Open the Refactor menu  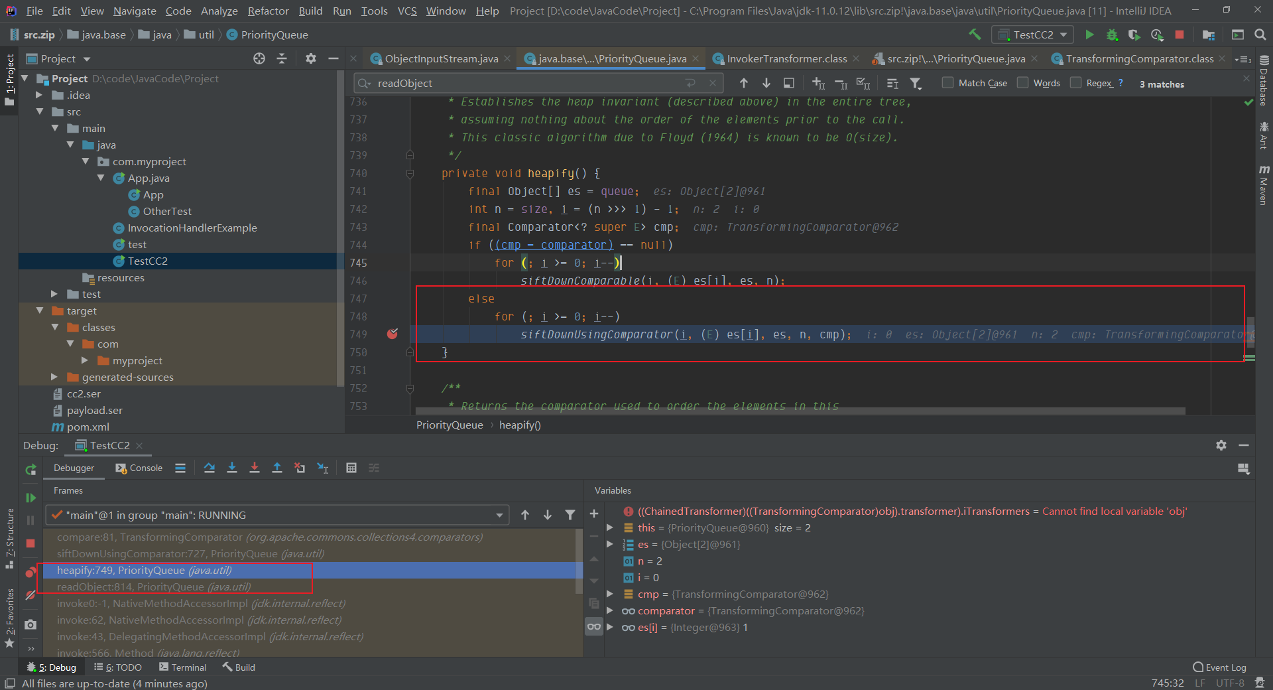(268, 11)
